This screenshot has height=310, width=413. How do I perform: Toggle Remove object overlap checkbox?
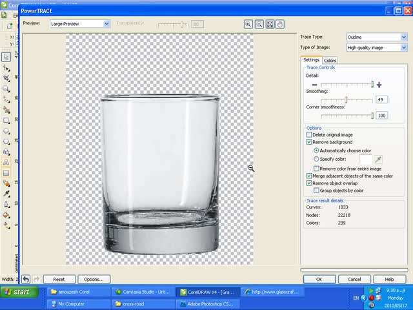(309, 183)
